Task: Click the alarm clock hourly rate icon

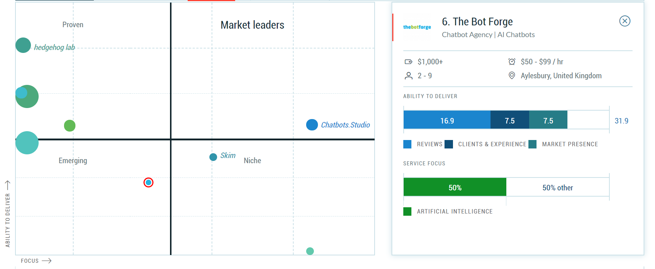Action: coord(512,61)
